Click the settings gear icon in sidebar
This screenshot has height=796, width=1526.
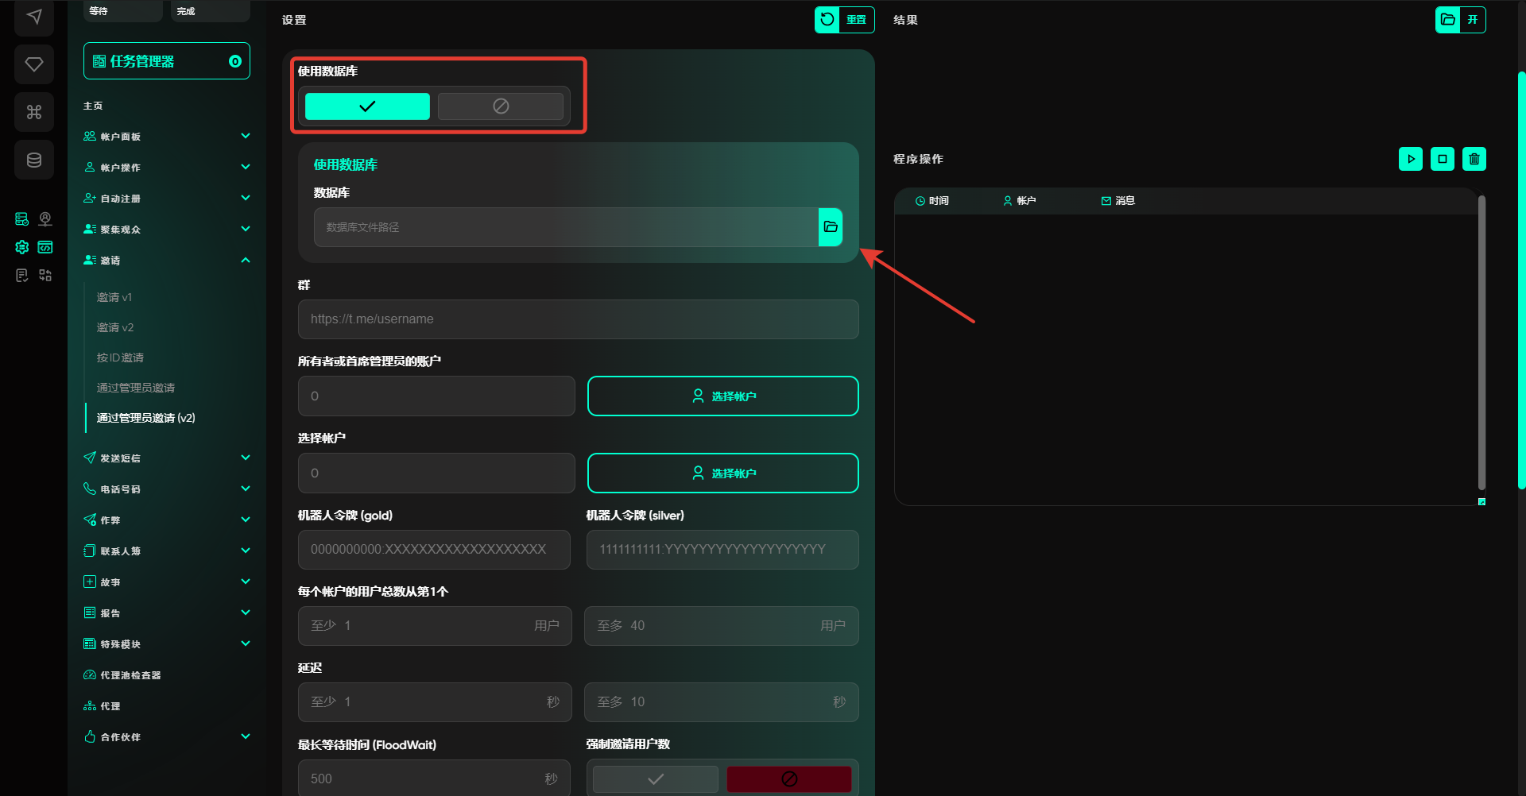pos(22,247)
